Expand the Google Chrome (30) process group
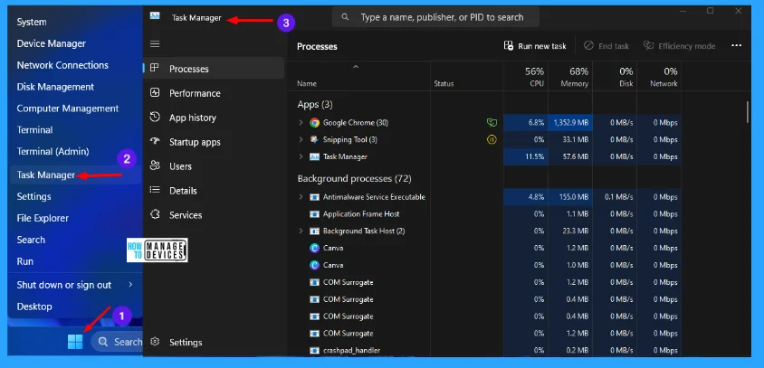This screenshot has width=764, height=368. [301, 123]
